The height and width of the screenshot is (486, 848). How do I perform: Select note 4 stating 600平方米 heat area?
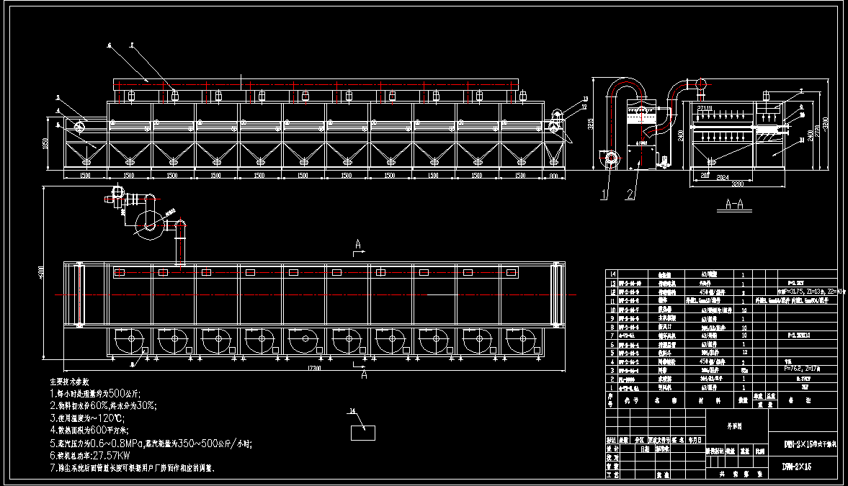(89, 431)
